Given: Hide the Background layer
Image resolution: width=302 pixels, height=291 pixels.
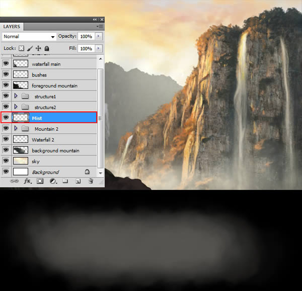Looking at the screenshot, I should (6, 171).
